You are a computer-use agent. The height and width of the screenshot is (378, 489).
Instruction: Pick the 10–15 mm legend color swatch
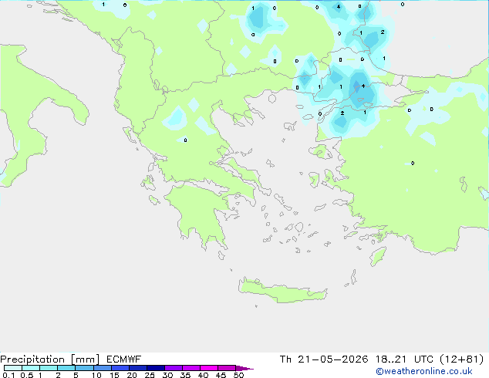coord(103,368)
